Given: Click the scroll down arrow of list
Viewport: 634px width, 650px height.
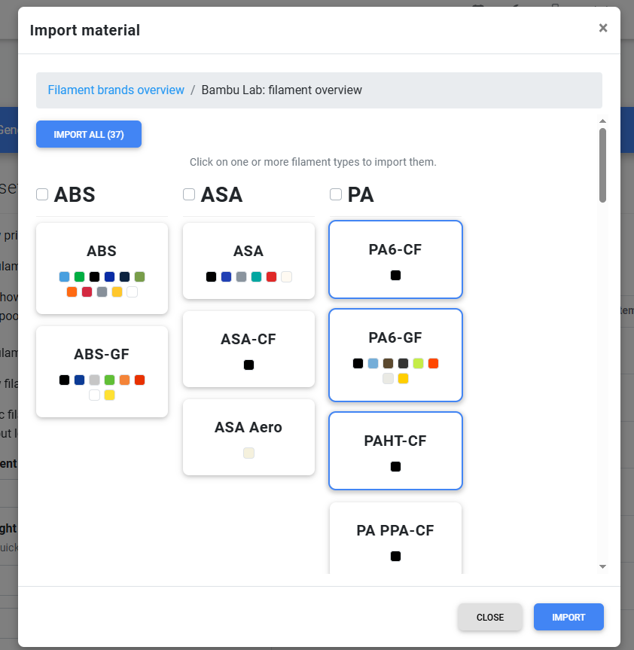Looking at the screenshot, I should click(x=602, y=566).
